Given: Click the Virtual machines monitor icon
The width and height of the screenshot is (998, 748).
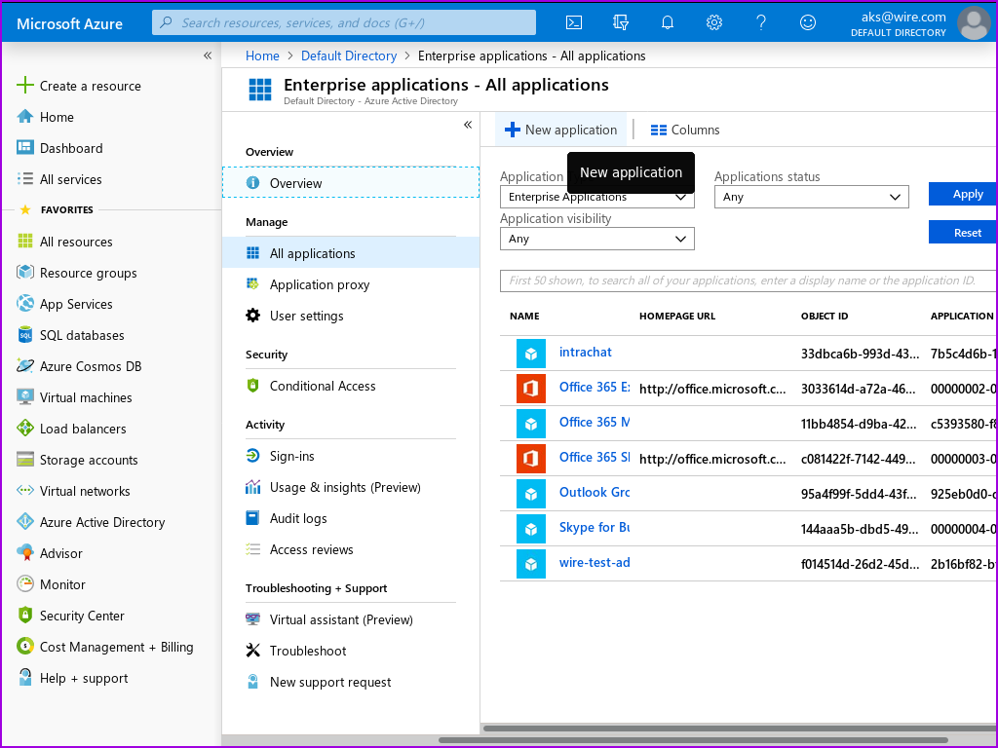Looking at the screenshot, I should tap(24, 397).
